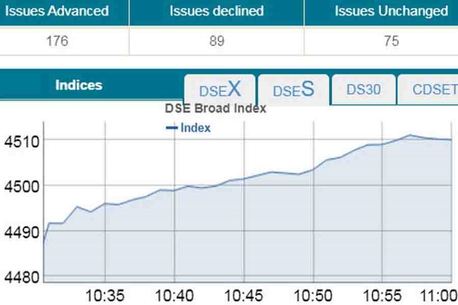The width and height of the screenshot is (458, 305).
Task: Select the 75 issues unchanged value
Action: [391, 41]
